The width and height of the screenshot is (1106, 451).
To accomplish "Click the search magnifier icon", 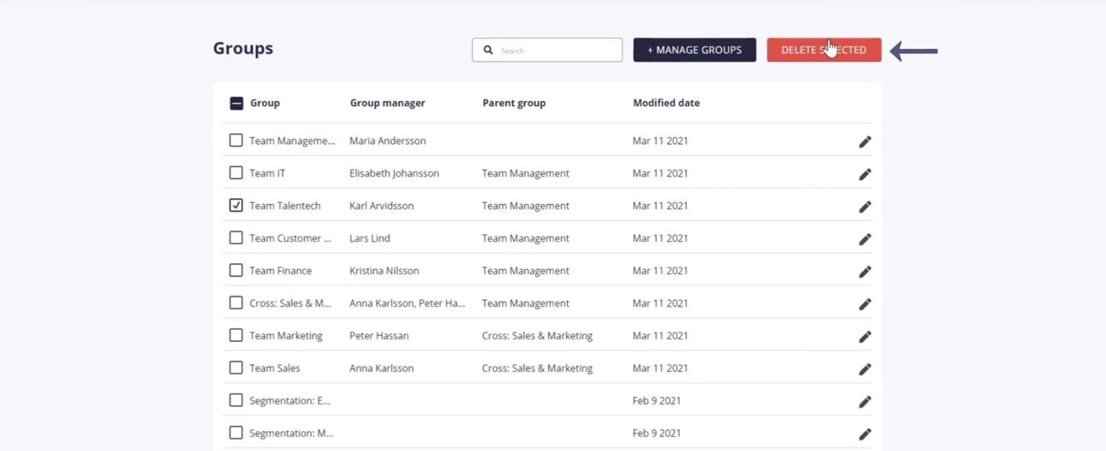I will [488, 50].
